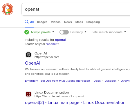The image size is (130, 106).
Task: Search only for "openat" link
Action: [52, 44]
